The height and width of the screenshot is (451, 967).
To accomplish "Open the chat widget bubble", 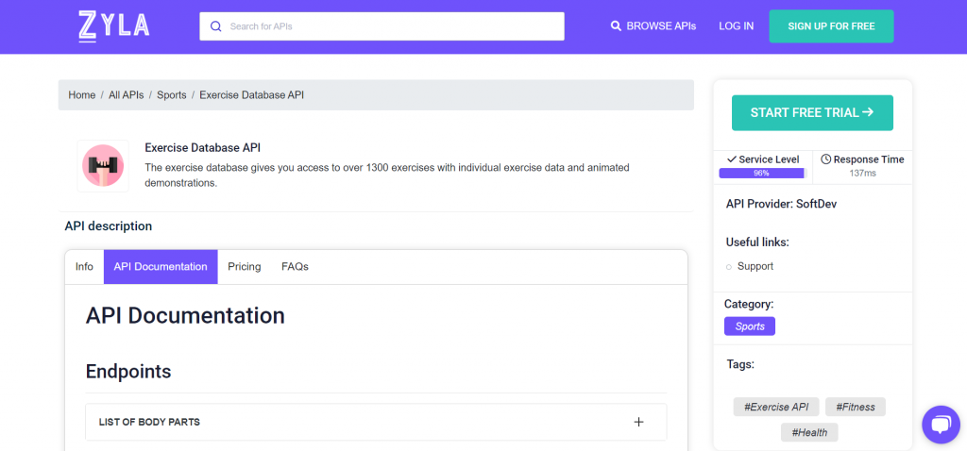I will (x=941, y=425).
